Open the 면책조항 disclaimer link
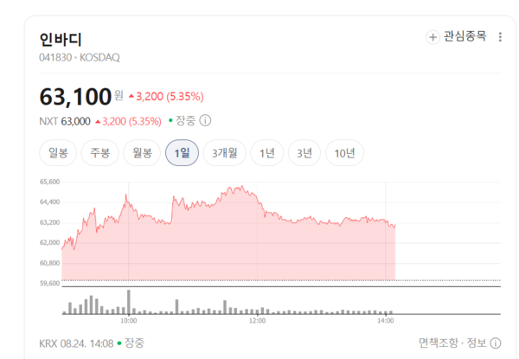The width and height of the screenshot is (519, 359). pos(439,343)
